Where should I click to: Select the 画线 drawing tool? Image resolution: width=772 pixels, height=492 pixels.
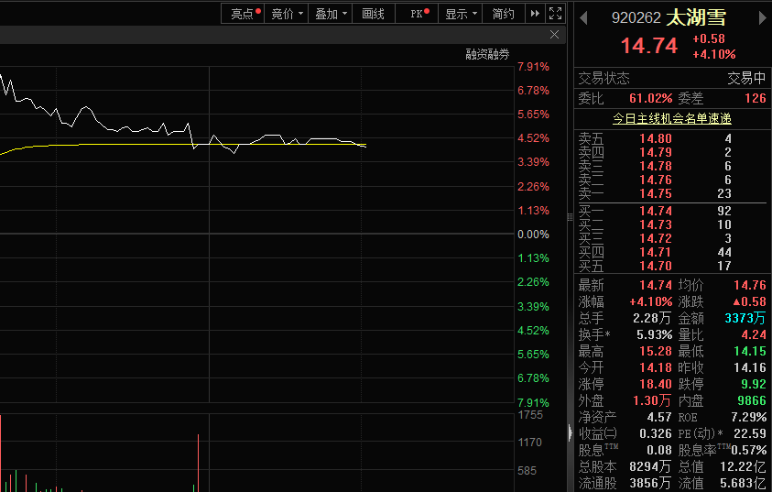point(374,14)
